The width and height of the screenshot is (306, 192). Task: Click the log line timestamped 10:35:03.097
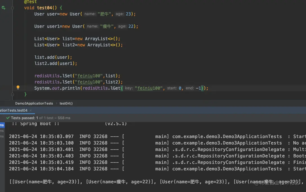point(157,136)
